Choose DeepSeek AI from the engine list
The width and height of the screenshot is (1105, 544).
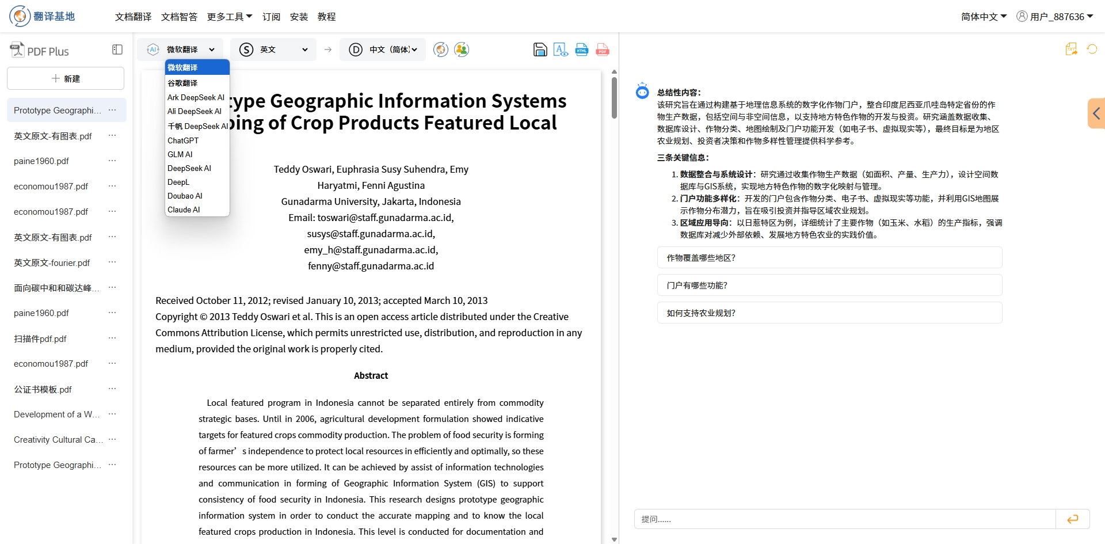click(197, 168)
